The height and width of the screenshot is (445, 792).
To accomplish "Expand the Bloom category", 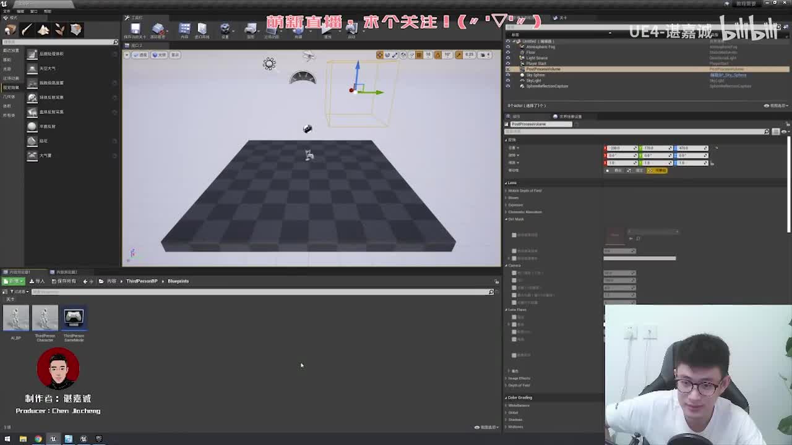I will point(506,198).
